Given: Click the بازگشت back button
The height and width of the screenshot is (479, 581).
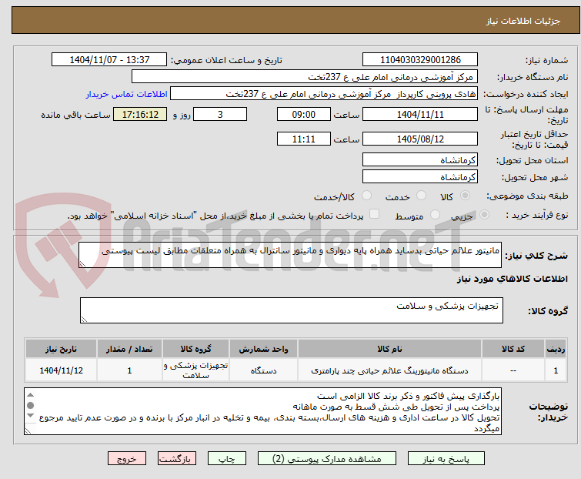Looking at the screenshot, I should click(176, 459).
